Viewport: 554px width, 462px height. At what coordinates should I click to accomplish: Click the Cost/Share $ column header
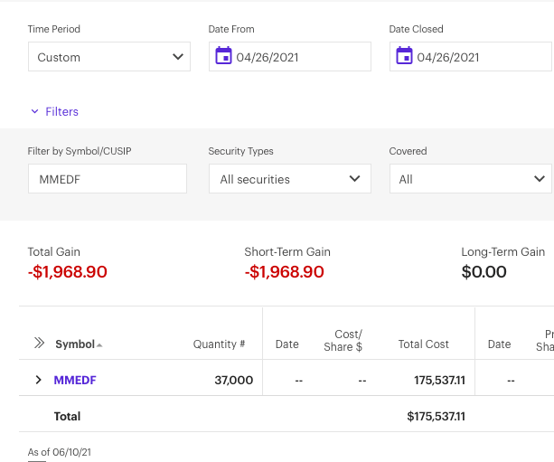tap(343, 341)
